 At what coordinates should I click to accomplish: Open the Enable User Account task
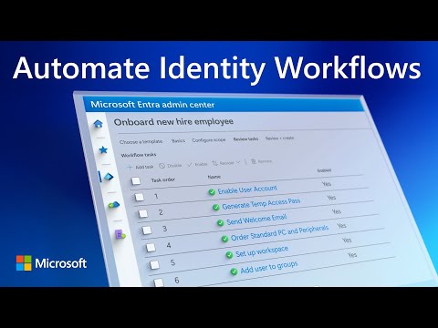click(x=247, y=190)
